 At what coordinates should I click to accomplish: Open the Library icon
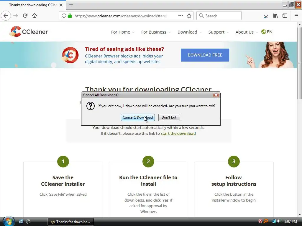(275, 16)
